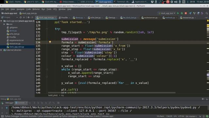
Task: Open the Dropbox tray icon
Action: (152, 2)
